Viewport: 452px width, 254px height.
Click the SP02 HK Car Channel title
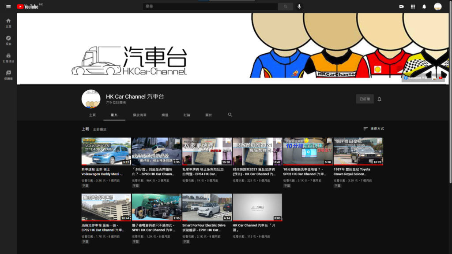click(305, 172)
